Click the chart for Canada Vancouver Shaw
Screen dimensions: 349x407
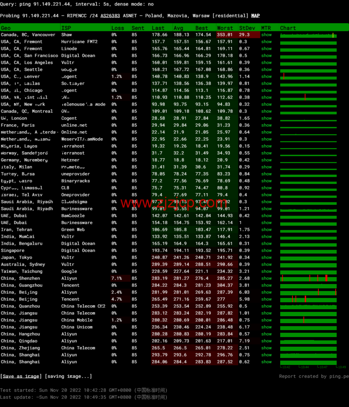(309, 35)
